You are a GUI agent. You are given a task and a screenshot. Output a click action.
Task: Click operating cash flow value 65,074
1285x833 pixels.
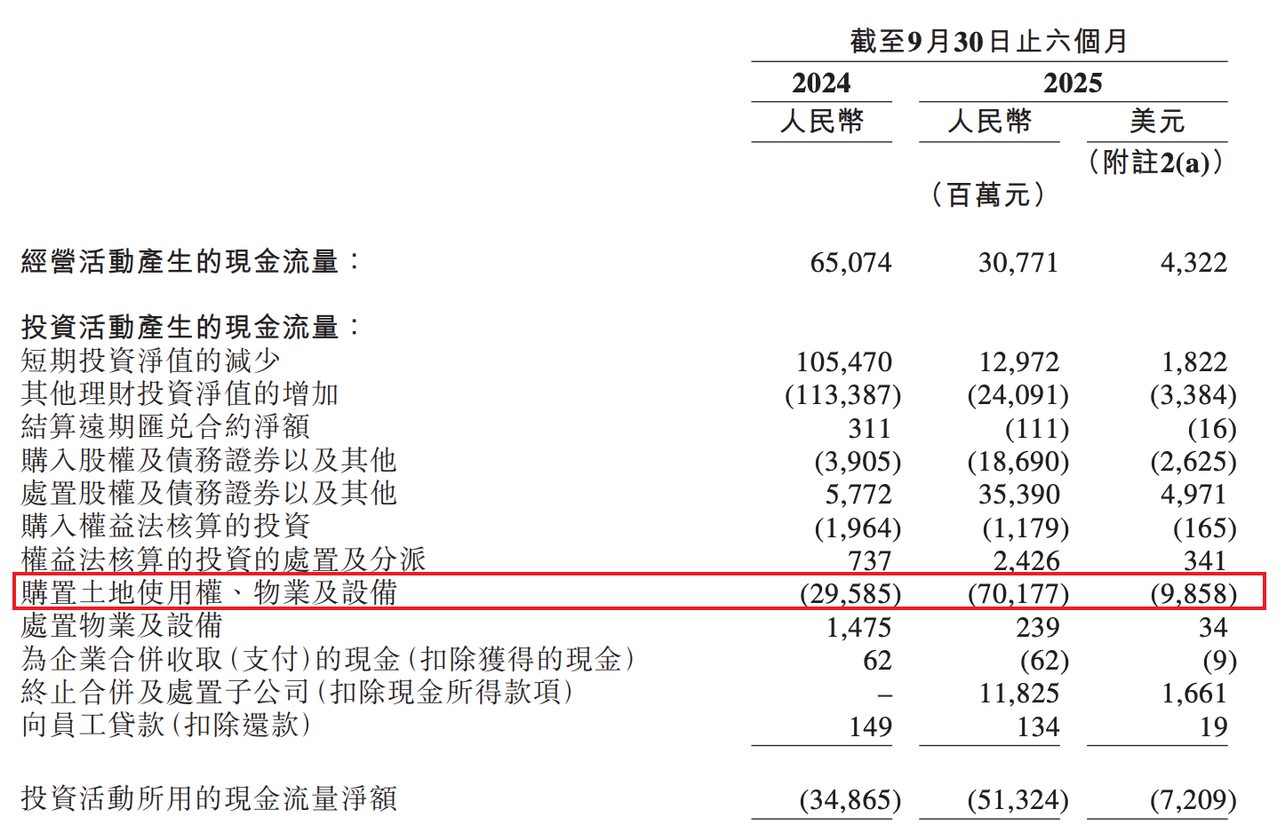coord(850,263)
